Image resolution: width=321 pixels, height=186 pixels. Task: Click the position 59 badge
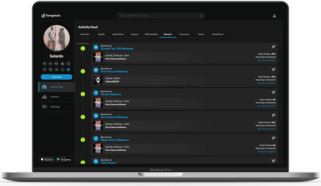pos(96,47)
